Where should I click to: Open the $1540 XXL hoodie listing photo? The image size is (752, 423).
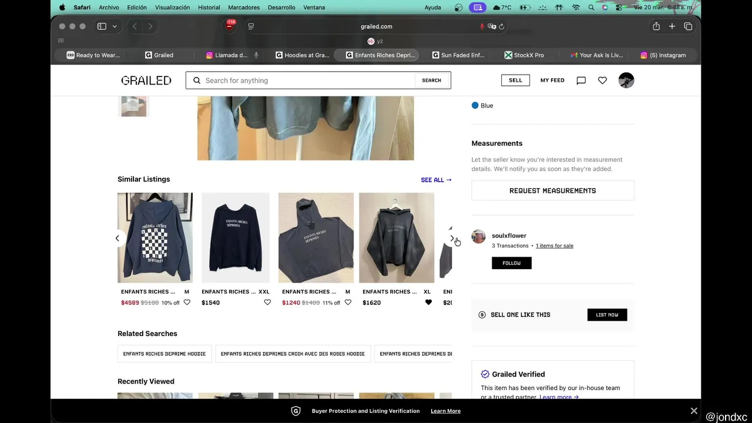point(236,238)
